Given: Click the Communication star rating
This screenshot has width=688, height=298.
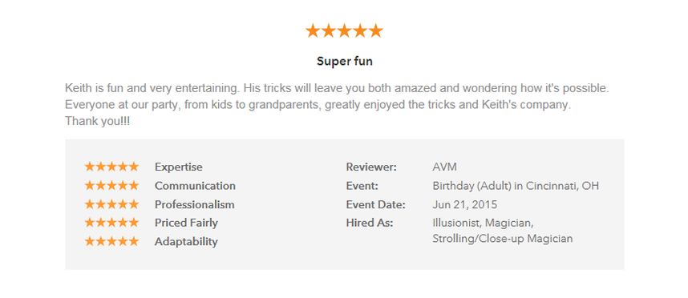Looking at the screenshot, I should (111, 185).
